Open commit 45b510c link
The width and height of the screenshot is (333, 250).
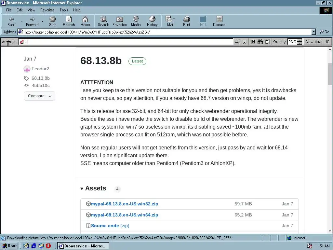click(x=41, y=86)
